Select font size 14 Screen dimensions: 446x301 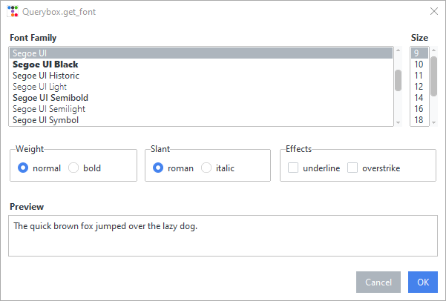click(419, 98)
